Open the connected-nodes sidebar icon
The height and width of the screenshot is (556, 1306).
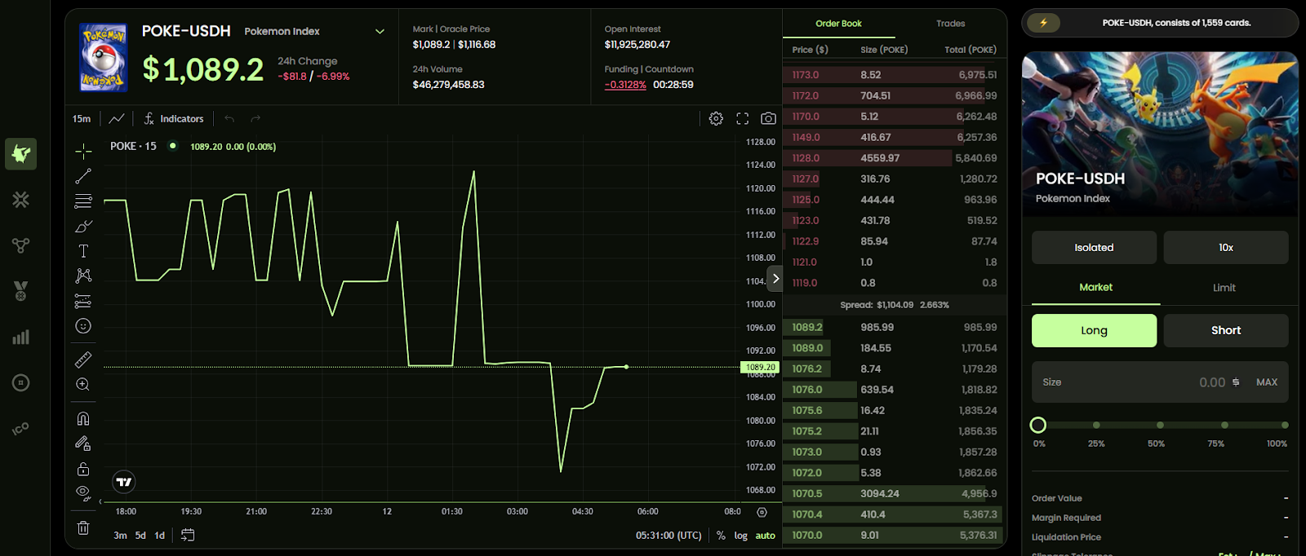click(x=21, y=245)
